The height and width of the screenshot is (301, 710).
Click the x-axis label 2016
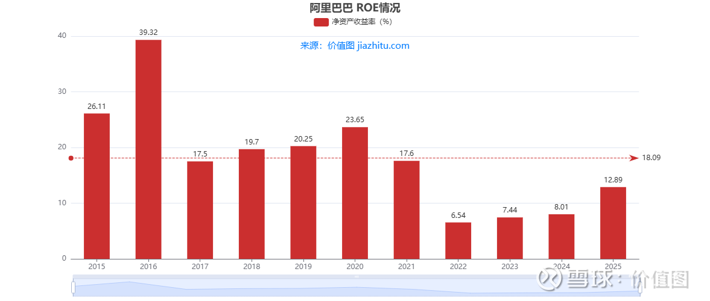(148, 267)
